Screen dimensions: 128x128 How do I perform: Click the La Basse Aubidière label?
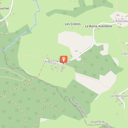pos(98,26)
